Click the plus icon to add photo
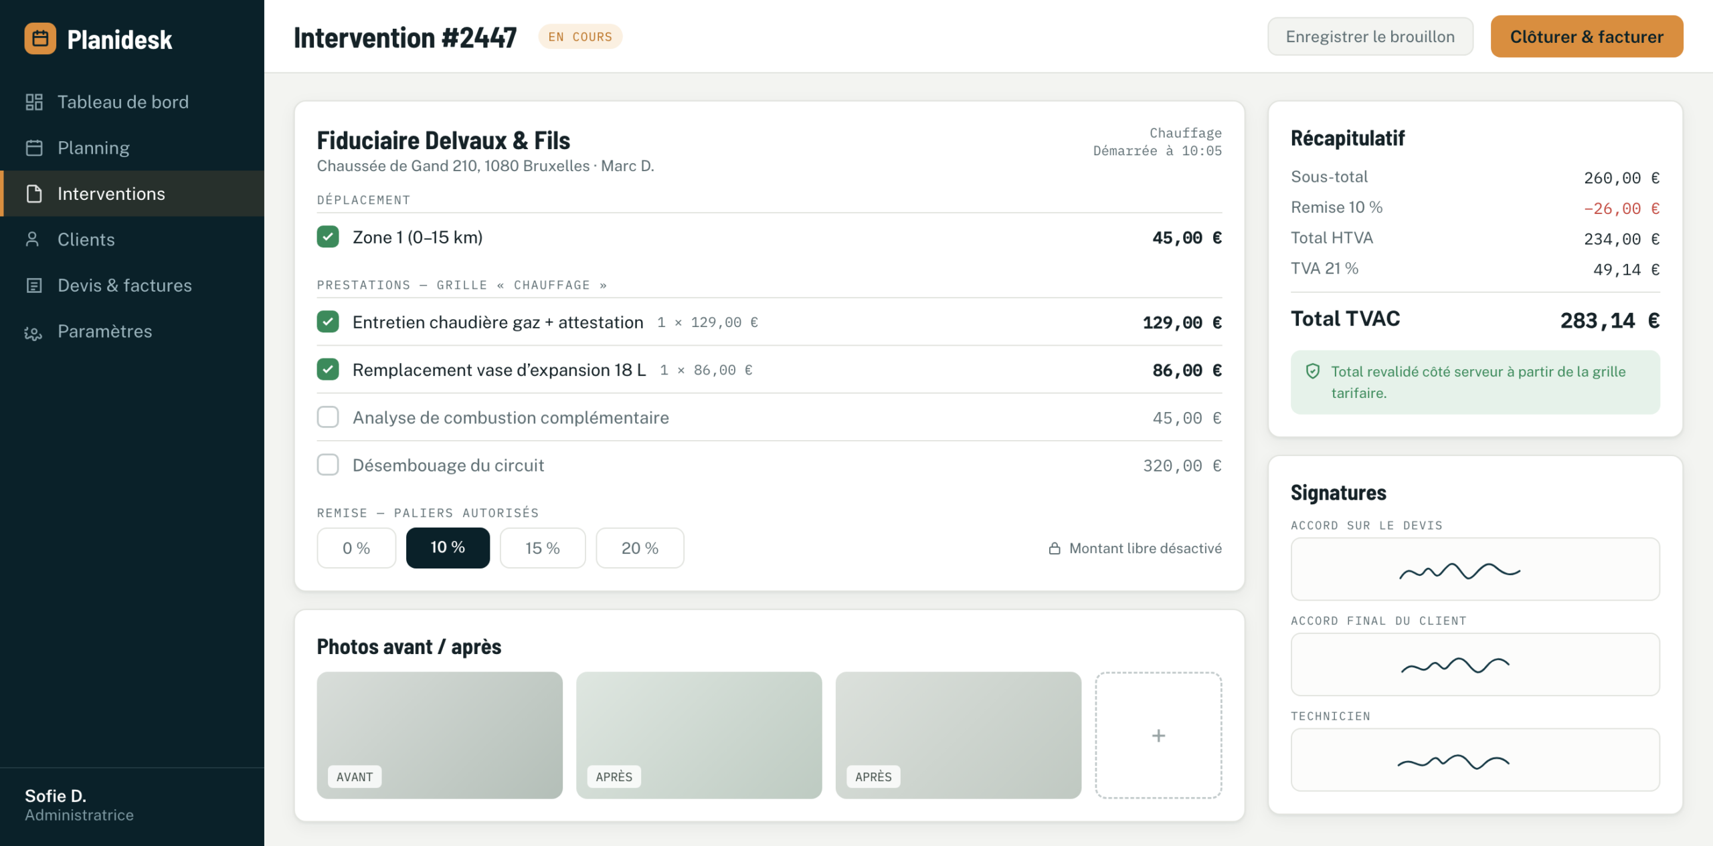This screenshot has height=846, width=1713. pyautogui.click(x=1158, y=736)
